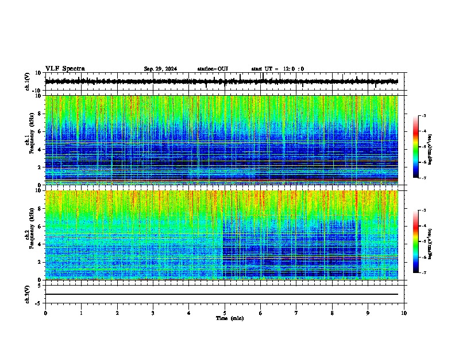Click the "1" tick on the time axis
Viewport: 455px width, 351px height.
click(x=81, y=313)
